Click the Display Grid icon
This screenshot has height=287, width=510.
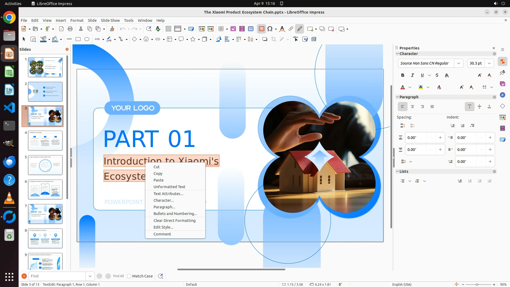coord(168,29)
